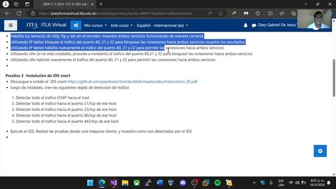Screen dimensions: 336x189
Task: Open the green shield extension icon
Action: [x=234, y=13]
